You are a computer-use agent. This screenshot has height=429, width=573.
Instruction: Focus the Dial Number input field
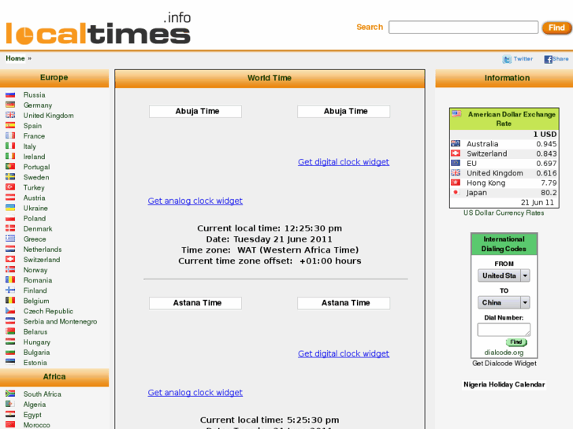click(504, 329)
